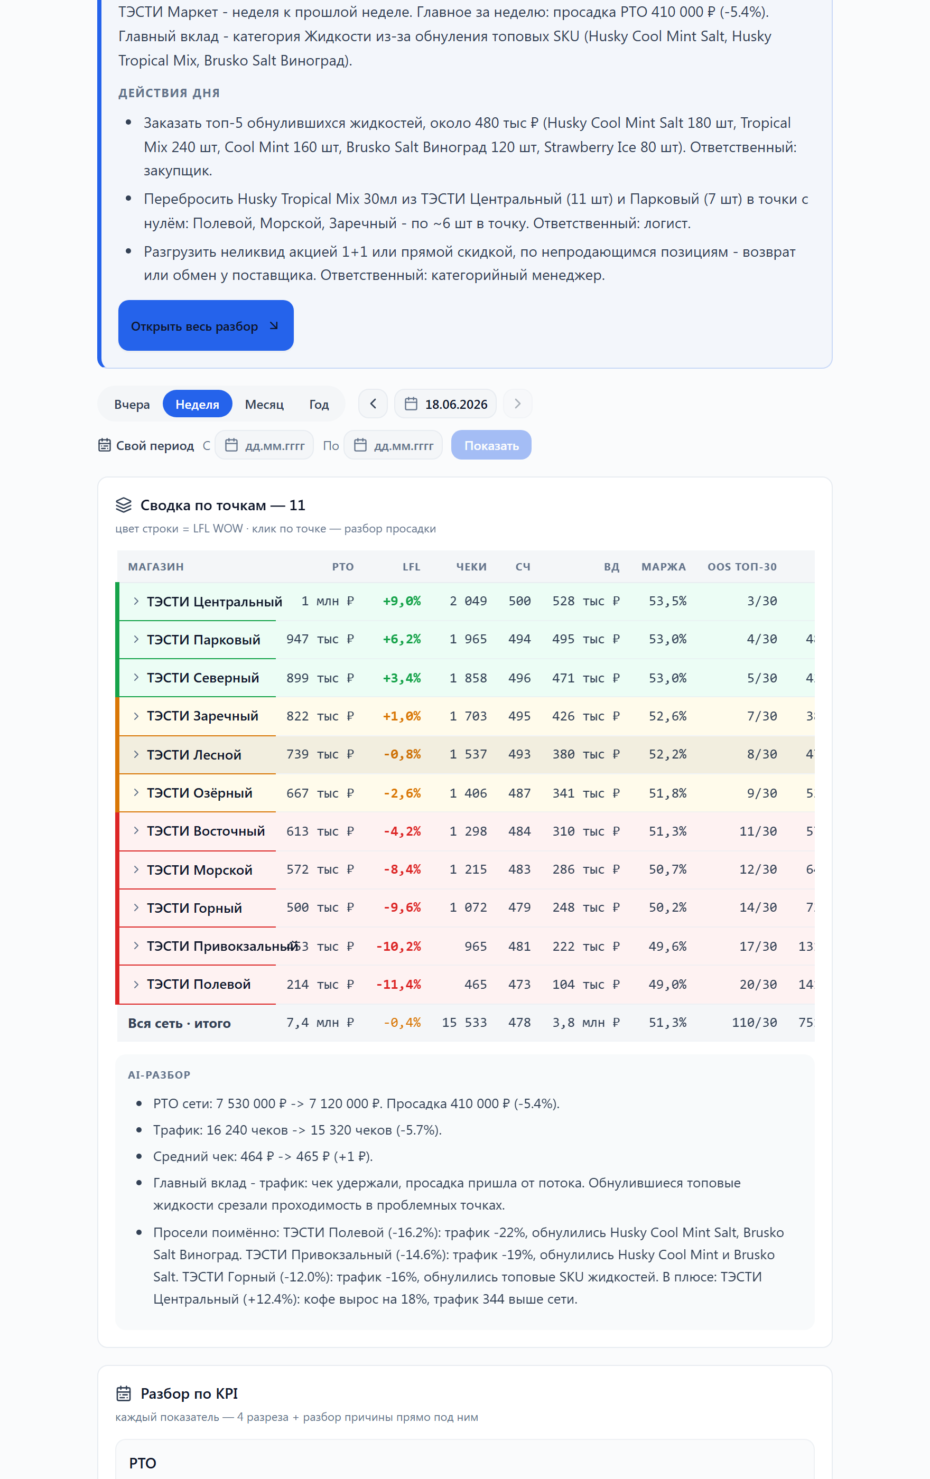Screen dimensions: 930x1479
Task: Click the 110/30 OOS total value
Action: point(755,1023)
